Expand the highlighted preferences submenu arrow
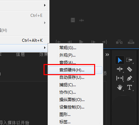The image size is (139, 125). (45, 48)
